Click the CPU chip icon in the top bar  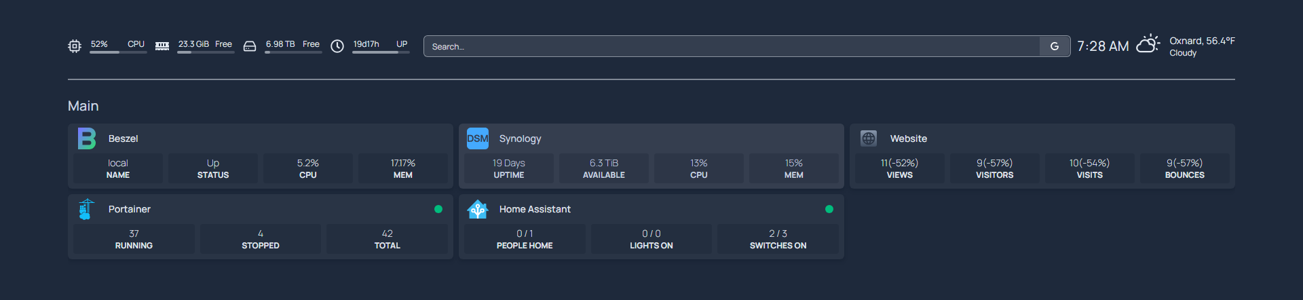[75, 46]
